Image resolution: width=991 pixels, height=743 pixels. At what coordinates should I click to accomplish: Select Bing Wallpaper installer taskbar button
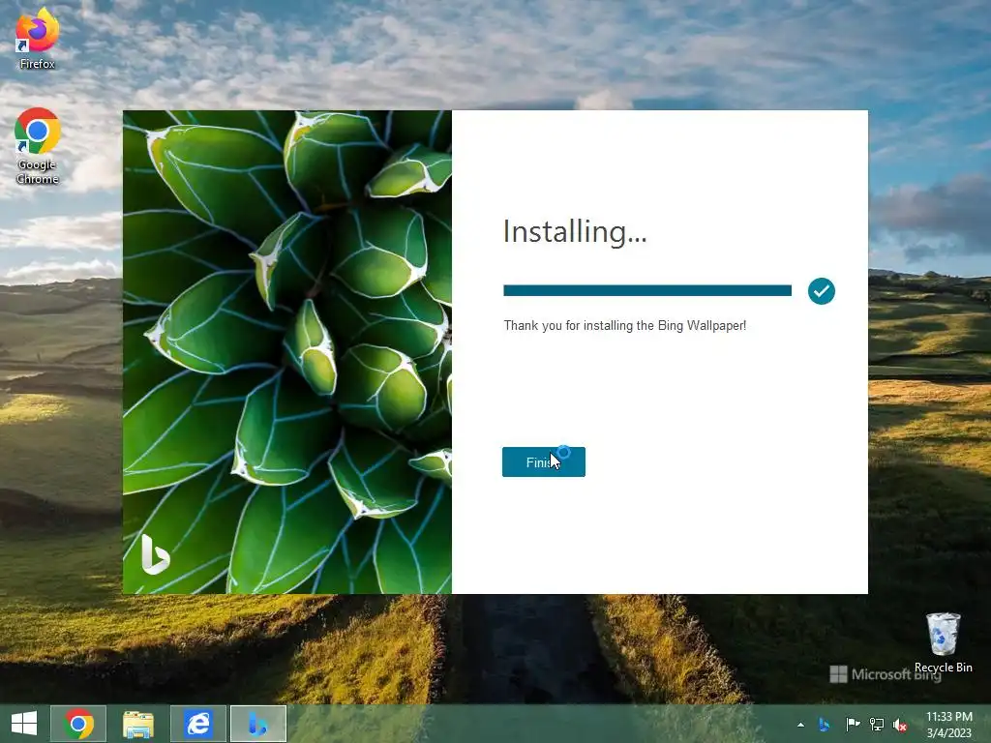(x=257, y=724)
